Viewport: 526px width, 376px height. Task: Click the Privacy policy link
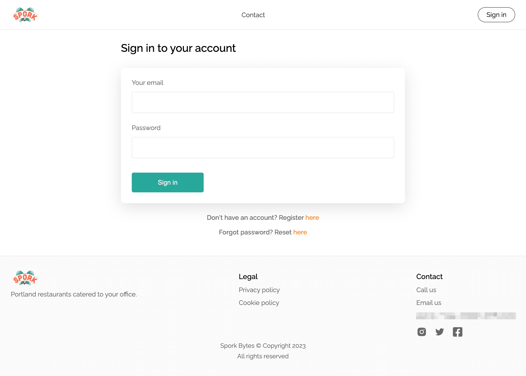point(259,290)
